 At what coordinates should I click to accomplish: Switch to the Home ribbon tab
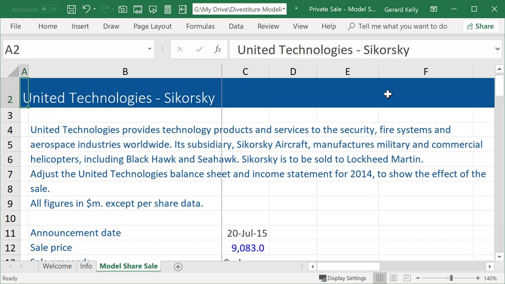pyautogui.click(x=48, y=26)
